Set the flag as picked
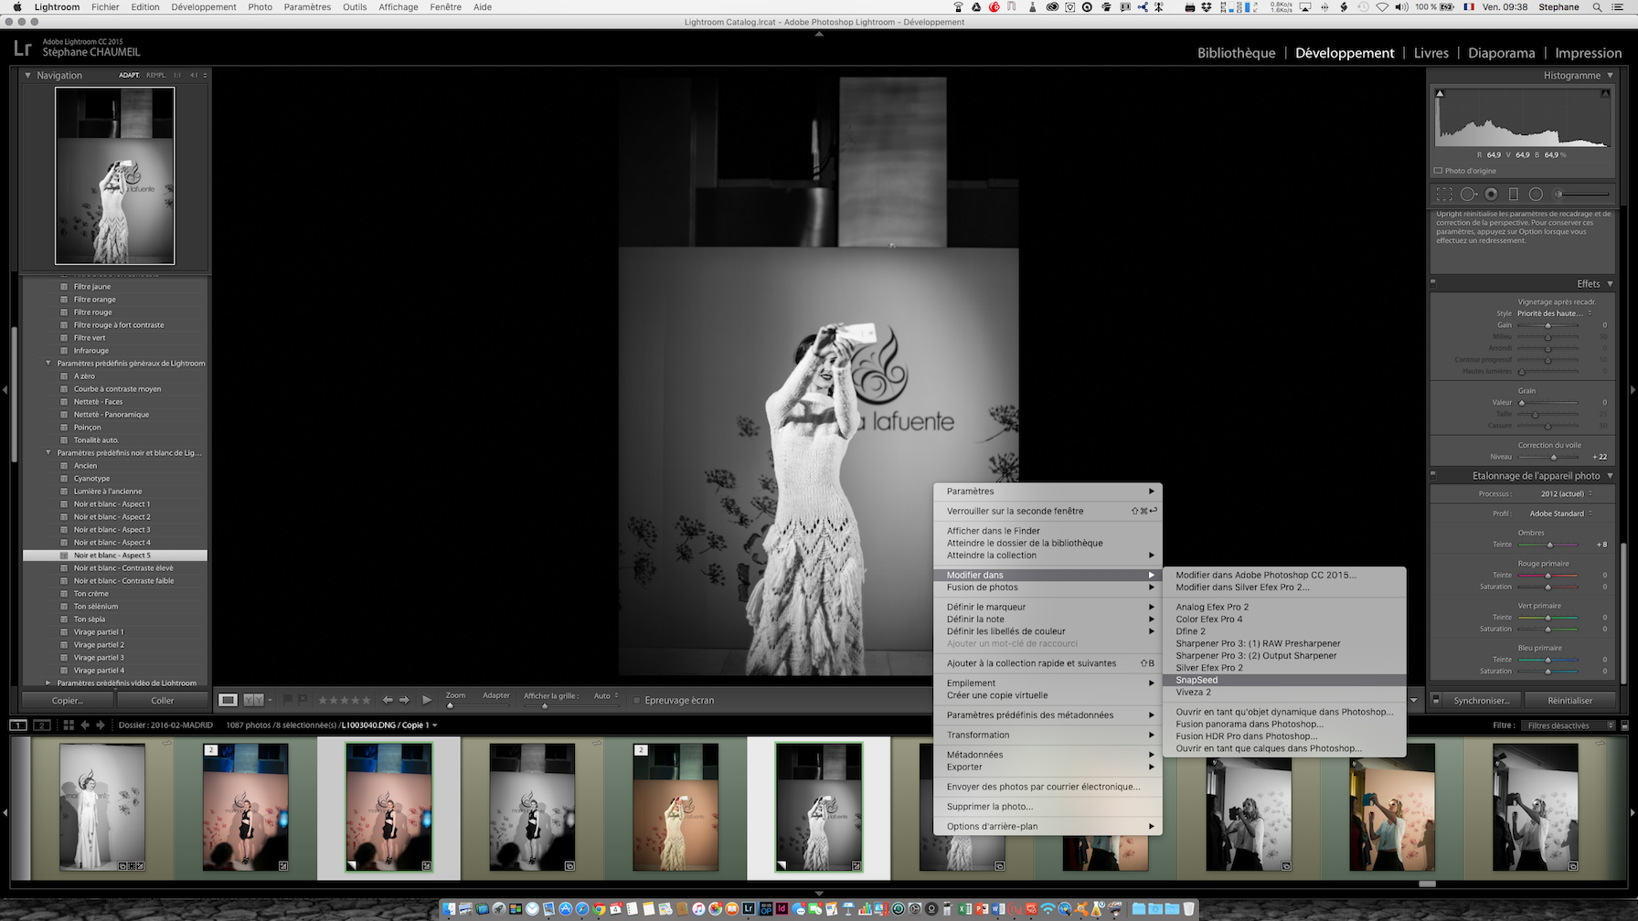This screenshot has width=1638, height=921. [288, 700]
